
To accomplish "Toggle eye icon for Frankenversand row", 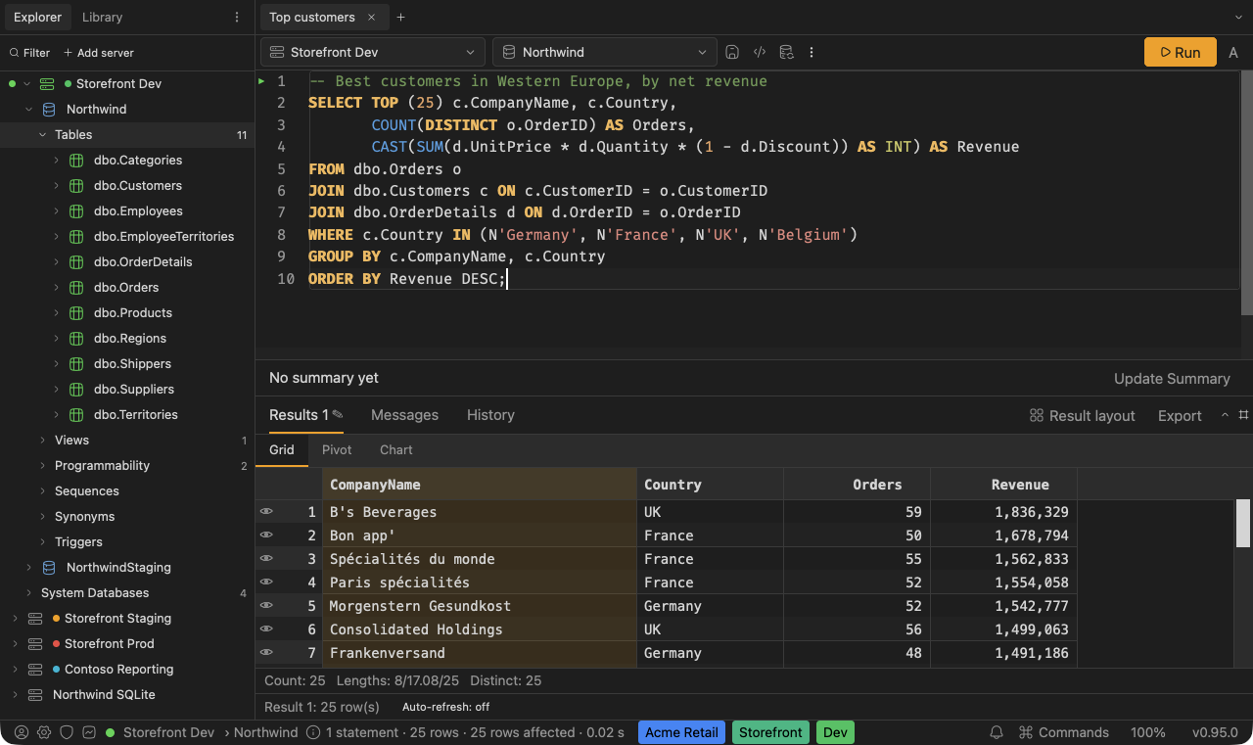I will 265,652.
